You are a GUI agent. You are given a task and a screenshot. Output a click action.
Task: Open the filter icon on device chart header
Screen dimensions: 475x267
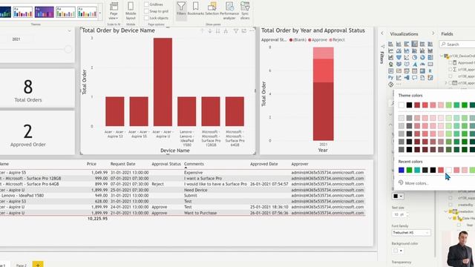[x=236, y=31]
